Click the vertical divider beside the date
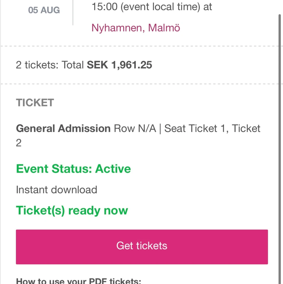The image size is (283, 284). click(73, 13)
